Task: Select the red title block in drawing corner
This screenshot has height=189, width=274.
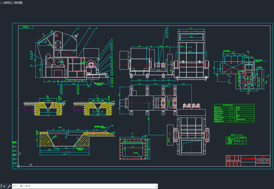Action: click(x=248, y=160)
